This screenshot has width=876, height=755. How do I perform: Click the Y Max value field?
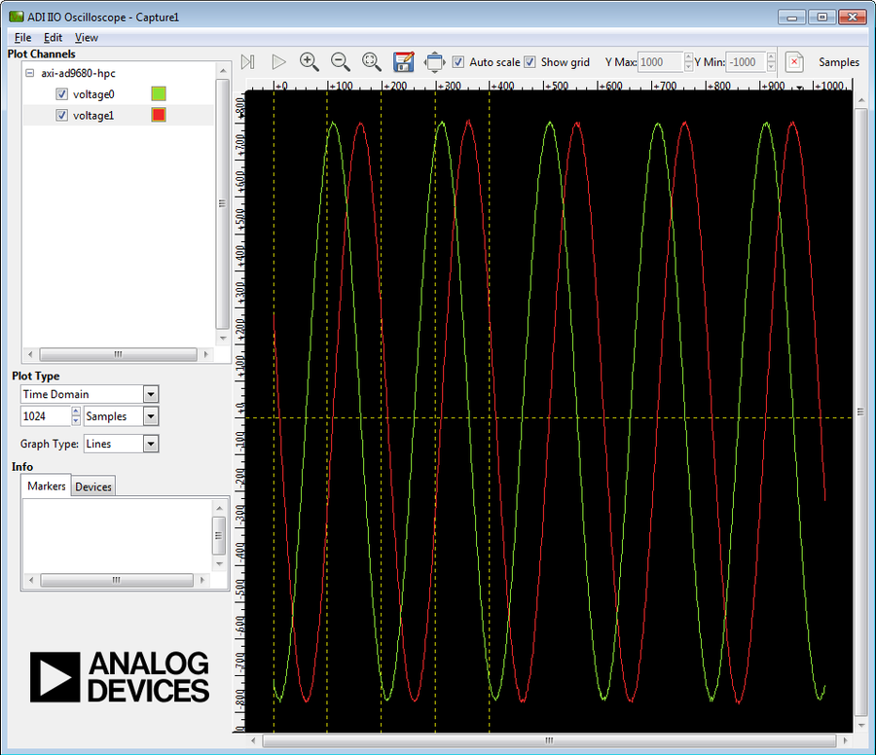(661, 62)
